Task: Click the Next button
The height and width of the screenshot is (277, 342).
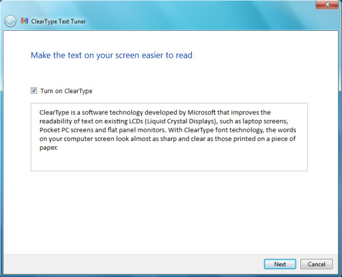Action: 280,264
